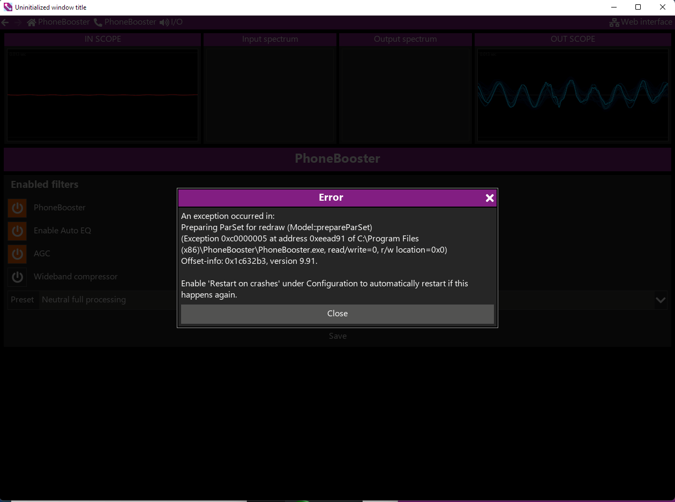Screen dimensions: 675x502
Task: Select the Neutral full processing preset field
Action: click(347, 300)
